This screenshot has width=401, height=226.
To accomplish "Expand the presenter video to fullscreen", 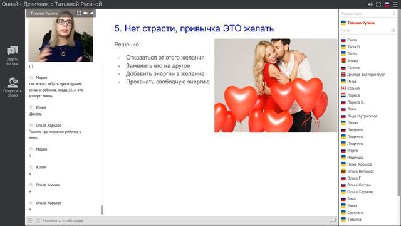I will 80,13.
